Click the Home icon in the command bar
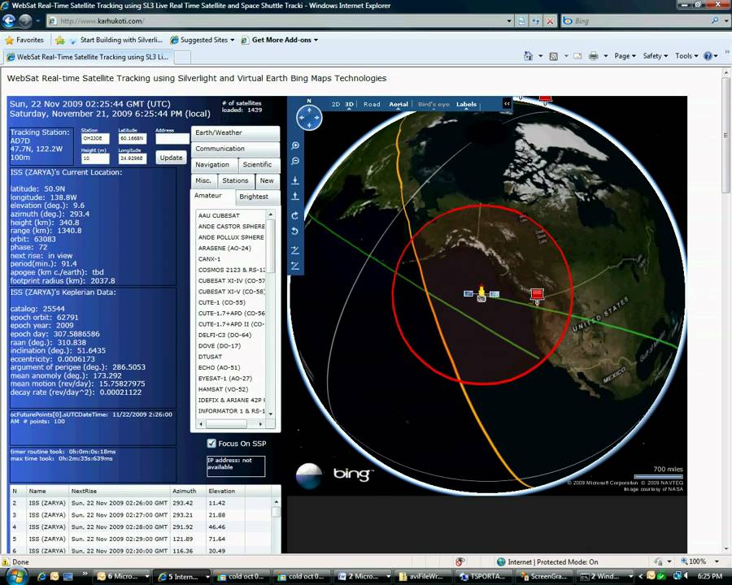Viewport: 732px width, 585px height. coord(528,56)
